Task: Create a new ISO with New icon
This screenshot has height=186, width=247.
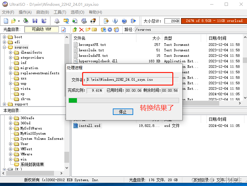Action: 6,21
